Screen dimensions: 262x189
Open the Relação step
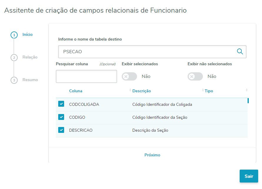tap(30, 57)
